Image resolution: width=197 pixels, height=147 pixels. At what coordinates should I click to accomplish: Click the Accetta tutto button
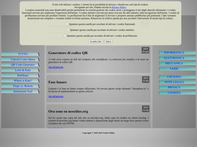[x=96, y=41]
